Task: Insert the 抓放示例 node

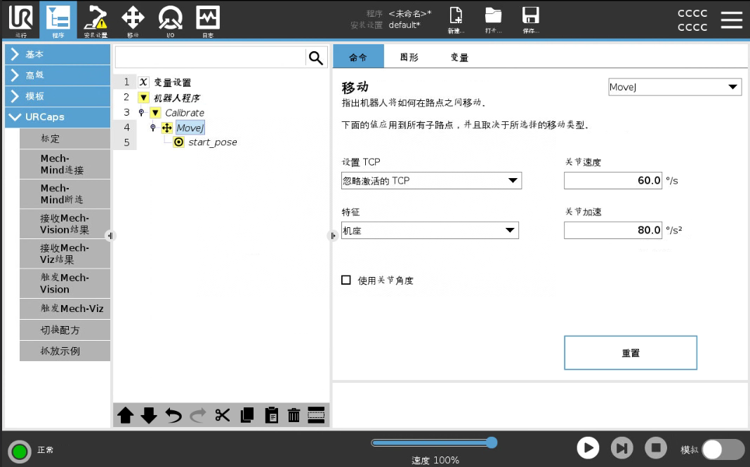Action: [x=65, y=351]
